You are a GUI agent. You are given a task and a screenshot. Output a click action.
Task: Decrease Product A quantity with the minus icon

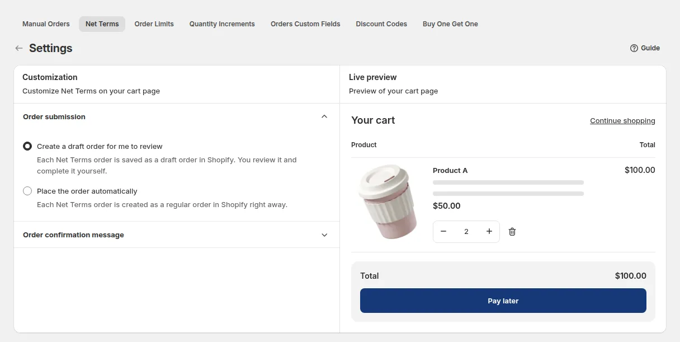[443, 231]
